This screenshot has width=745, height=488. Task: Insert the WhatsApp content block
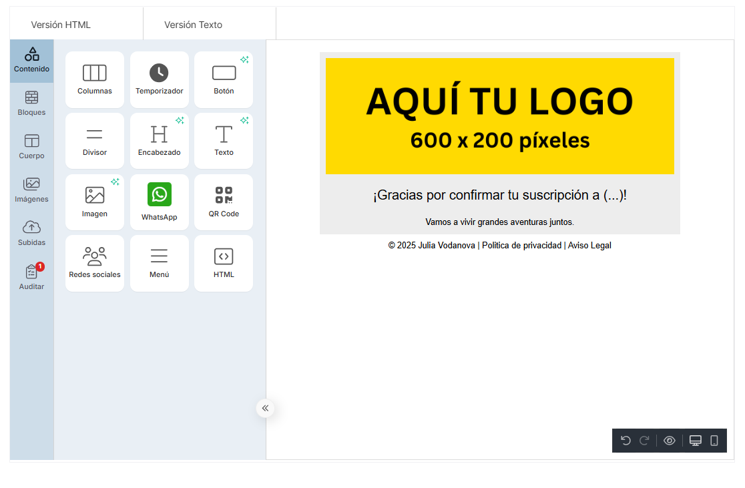point(159,202)
